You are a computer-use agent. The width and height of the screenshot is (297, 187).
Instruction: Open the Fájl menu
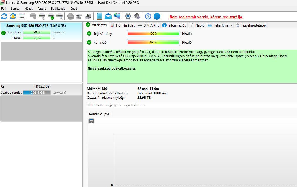[x=4, y=9]
